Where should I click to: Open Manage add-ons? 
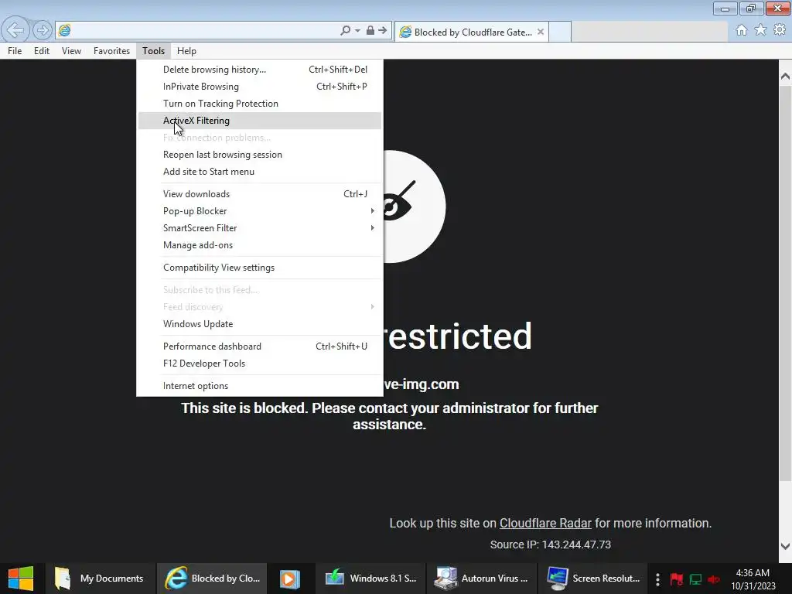(x=260, y=245)
